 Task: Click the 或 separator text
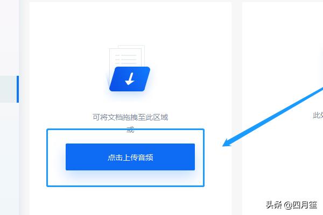pyautogui.click(x=130, y=130)
